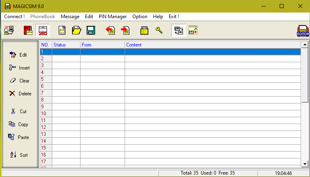
Task: Click the Edit button in side panel
Action: (x=18, y=55)
